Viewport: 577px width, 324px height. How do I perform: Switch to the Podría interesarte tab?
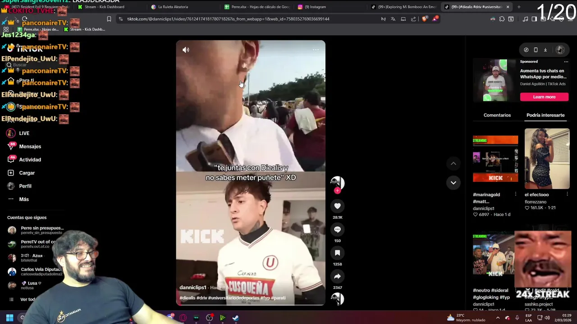(x=545, y=115)
